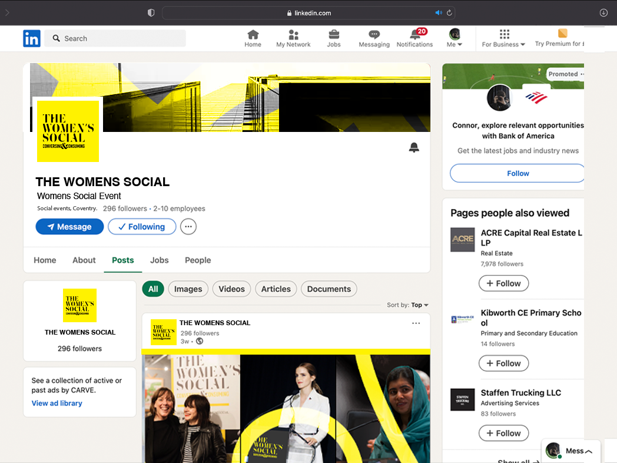Click The Women's Social page logo
This screenshot has width=617, height=463.
point(68,131)
